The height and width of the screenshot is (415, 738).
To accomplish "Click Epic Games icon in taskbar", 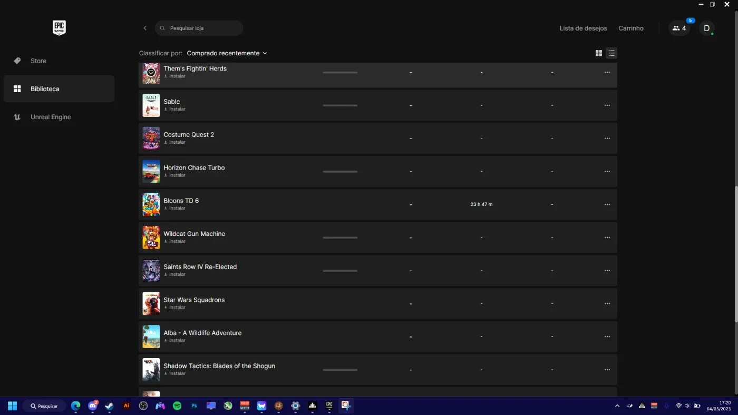I will click(329, 406).
